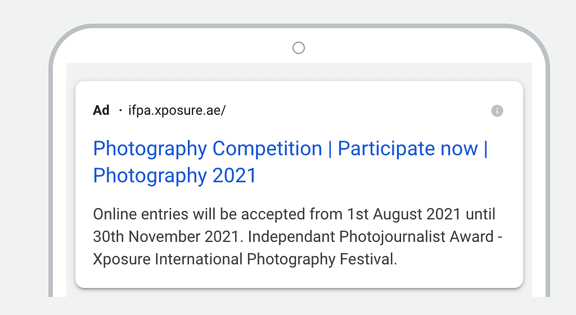576x315 pixels.
Task: Click "Online entries" in the ad description
Action: pyautogui.click(x=130, y=214)
